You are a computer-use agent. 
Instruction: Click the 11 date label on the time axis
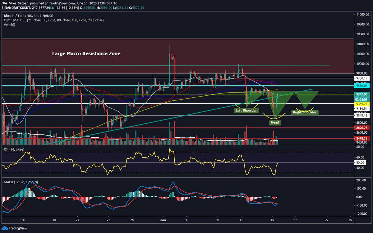point(241,219)
